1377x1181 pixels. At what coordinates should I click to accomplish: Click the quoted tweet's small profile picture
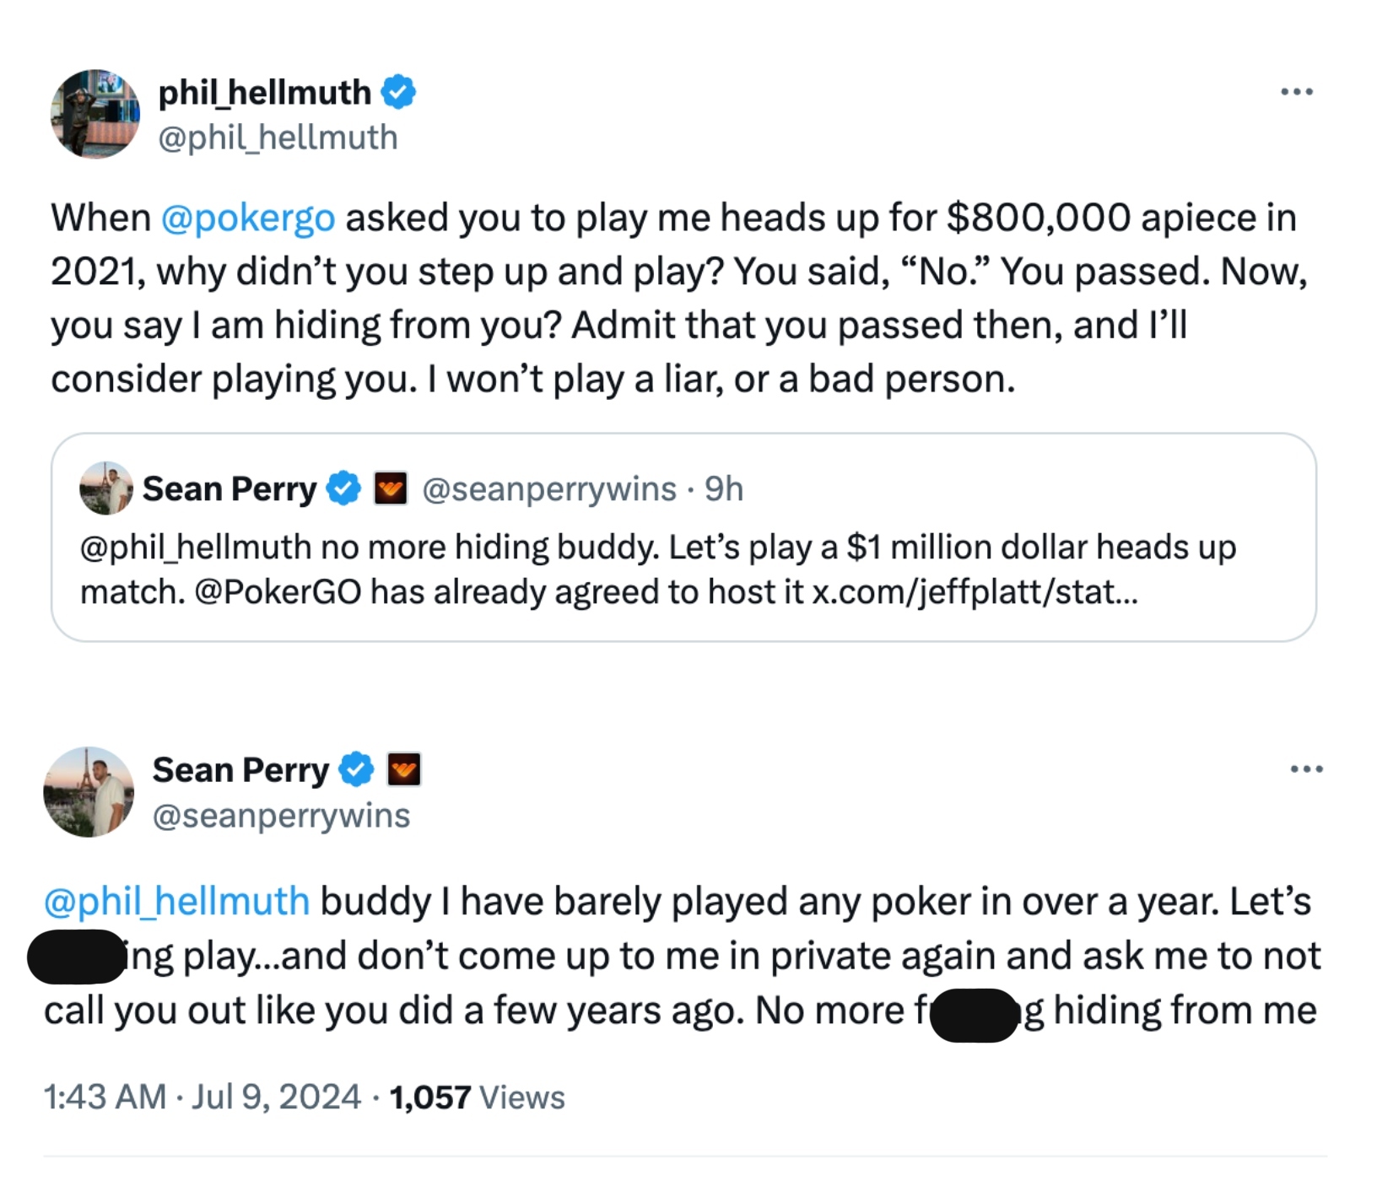tap(105, 488)
